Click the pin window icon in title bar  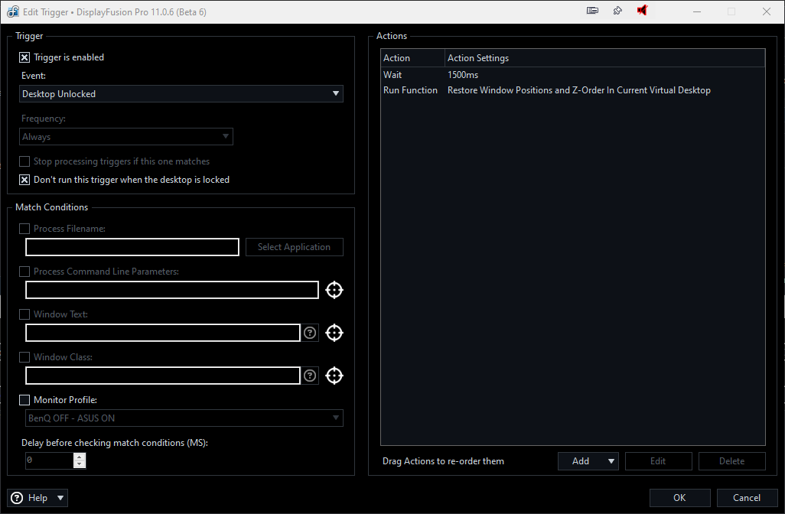[617, 11]
